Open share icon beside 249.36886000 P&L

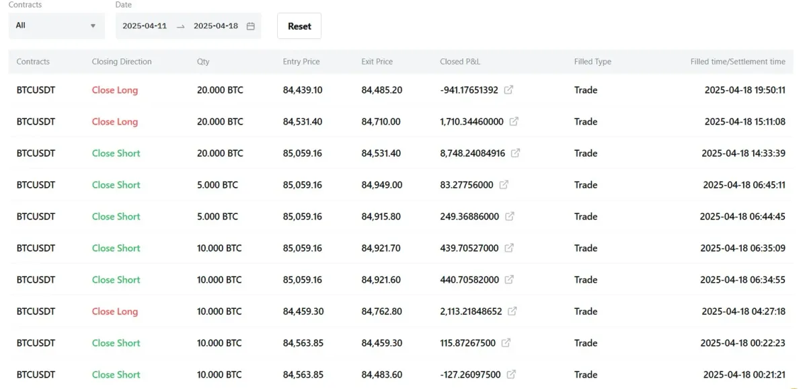click(510, 217)
